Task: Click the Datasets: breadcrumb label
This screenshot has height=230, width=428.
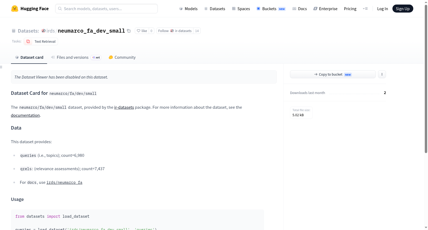Action: (x=28, y=31)
